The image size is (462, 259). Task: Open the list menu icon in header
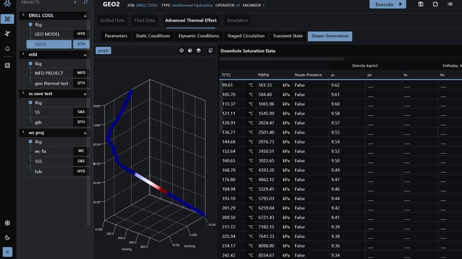point(449,4)
